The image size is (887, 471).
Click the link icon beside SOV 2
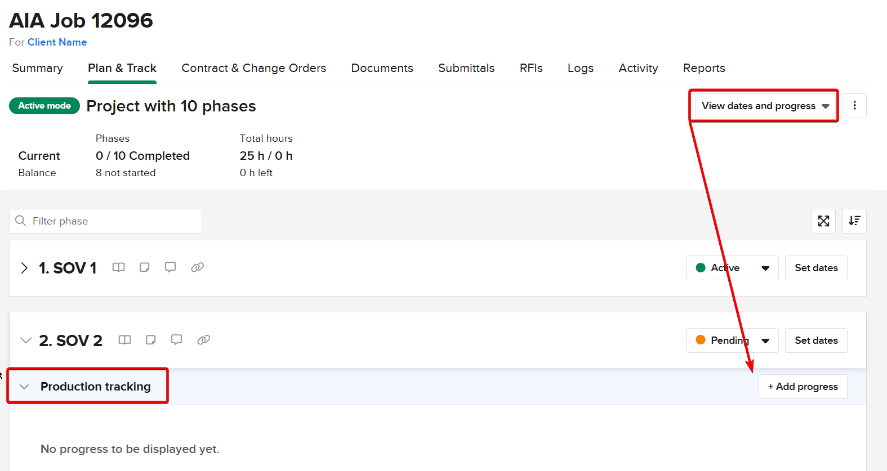coord(203,340)
